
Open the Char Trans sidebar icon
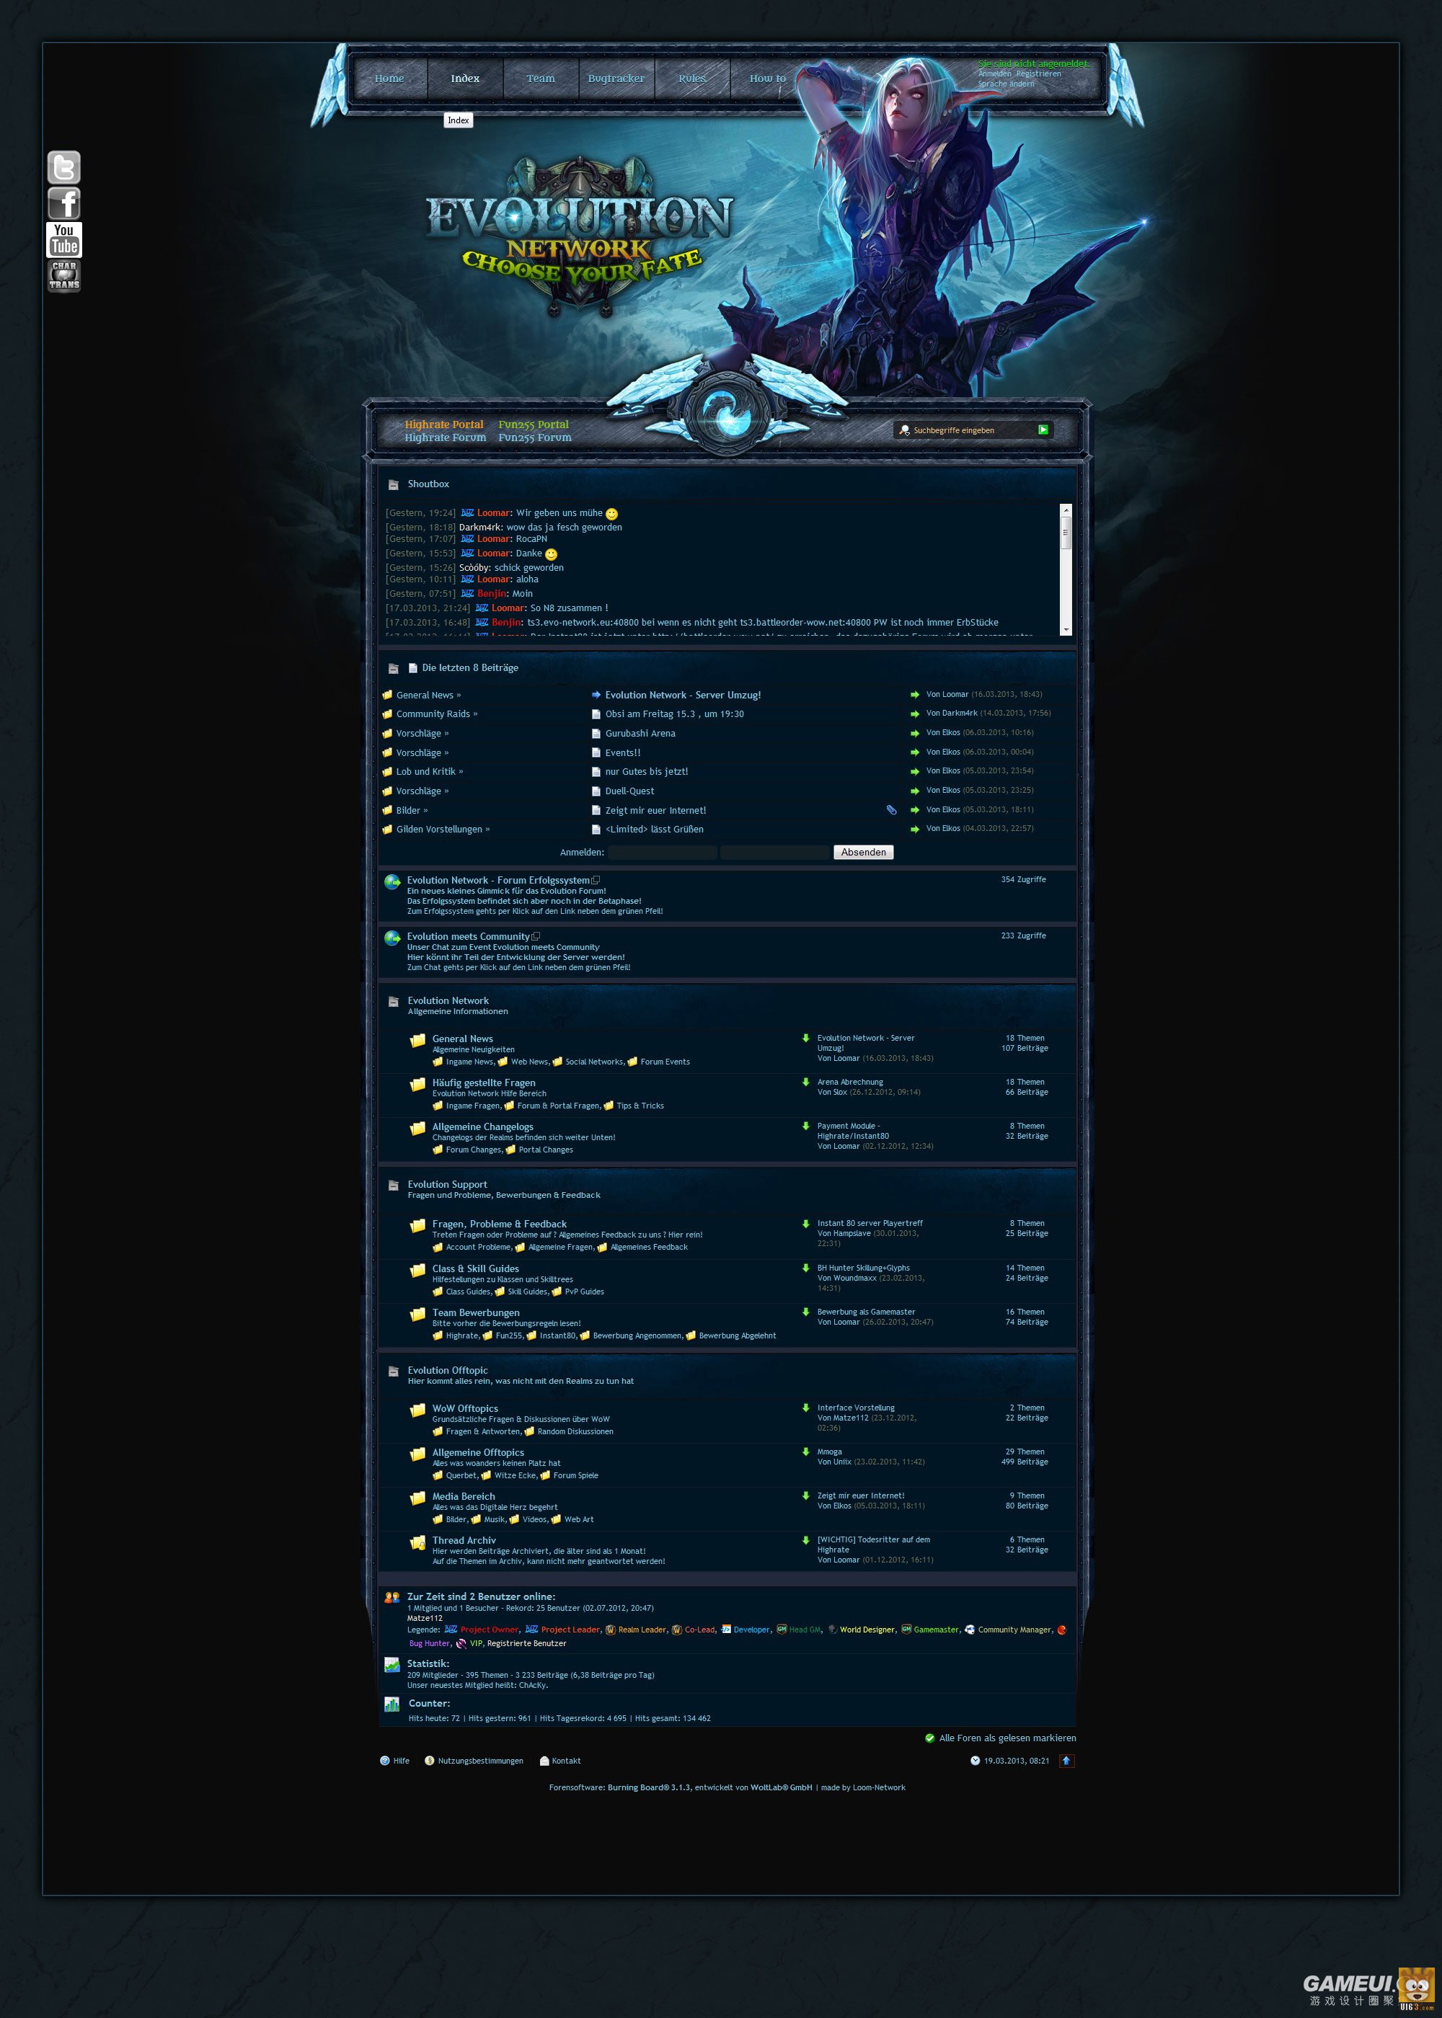(64, 275)
